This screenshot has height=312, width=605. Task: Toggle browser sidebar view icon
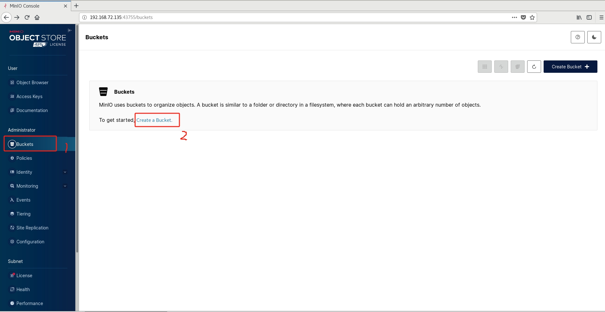[589, 17]
